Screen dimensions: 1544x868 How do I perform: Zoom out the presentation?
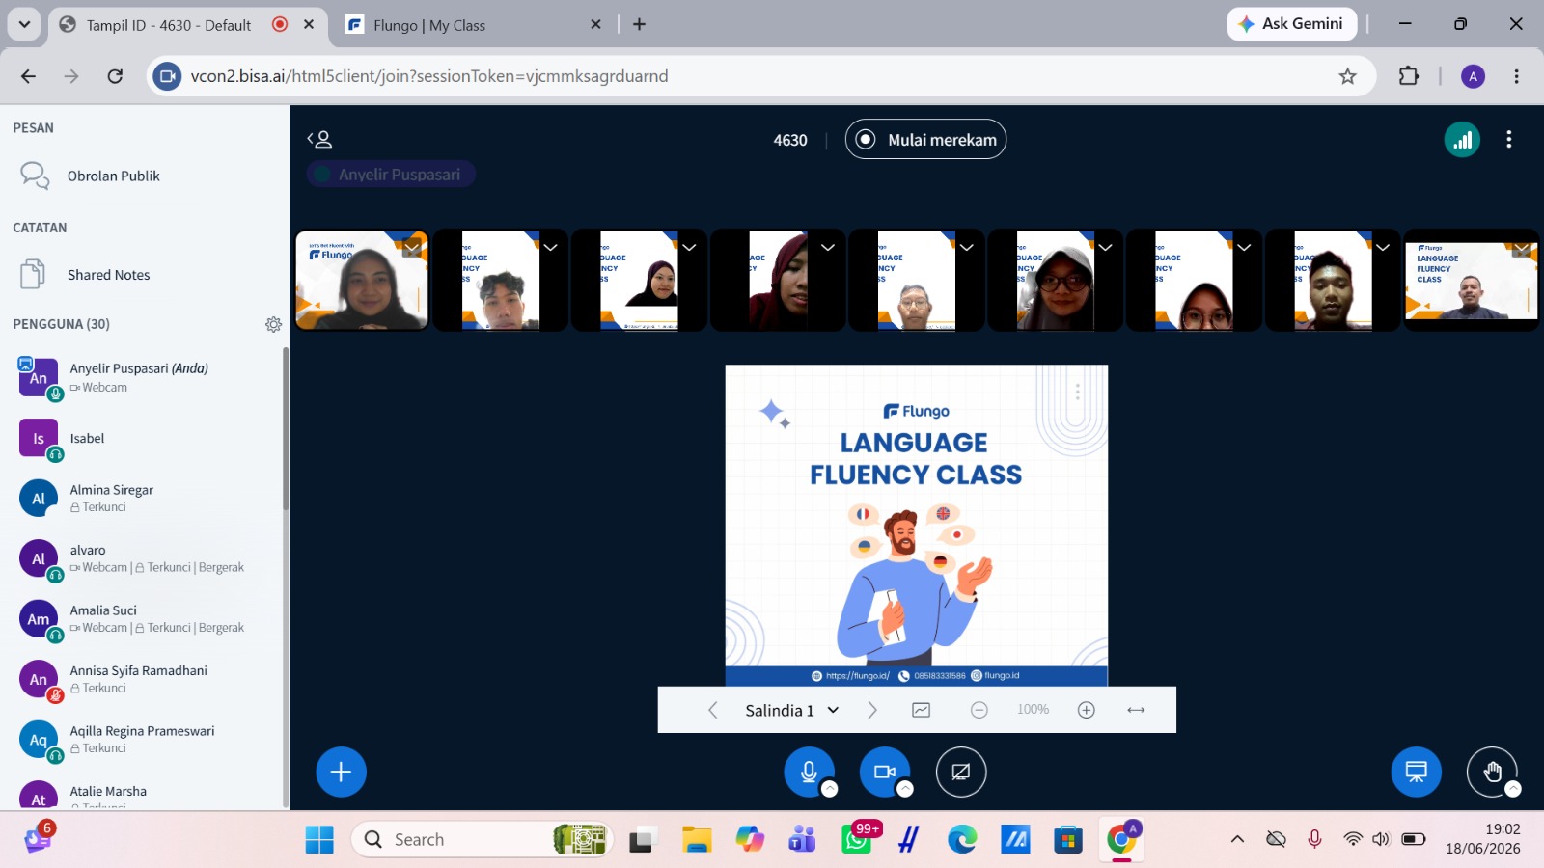(x=979, y=710)
